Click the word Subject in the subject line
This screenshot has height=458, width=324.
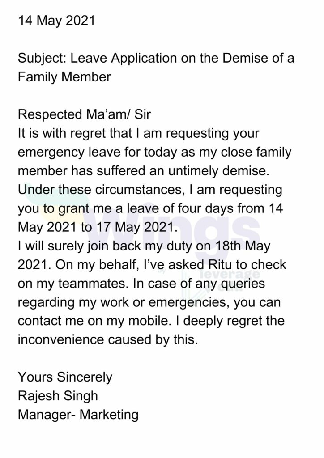tap(42, 59)
